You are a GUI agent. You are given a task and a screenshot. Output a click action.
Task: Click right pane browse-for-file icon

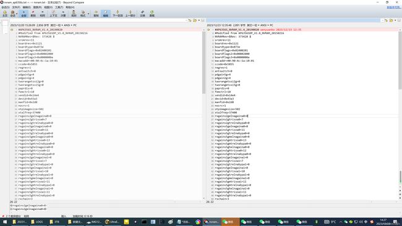click(x=386, y=20)
